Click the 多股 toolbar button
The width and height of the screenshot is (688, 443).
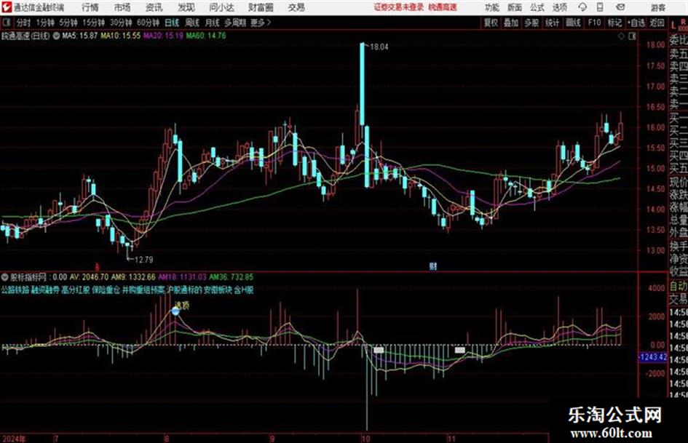click(x=531, y=23)
